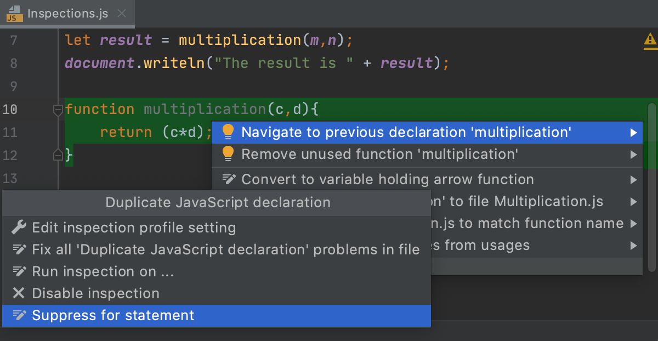
Task: Click the pencil icon next to Convert to variable
Action: click(x=228, y=179)
